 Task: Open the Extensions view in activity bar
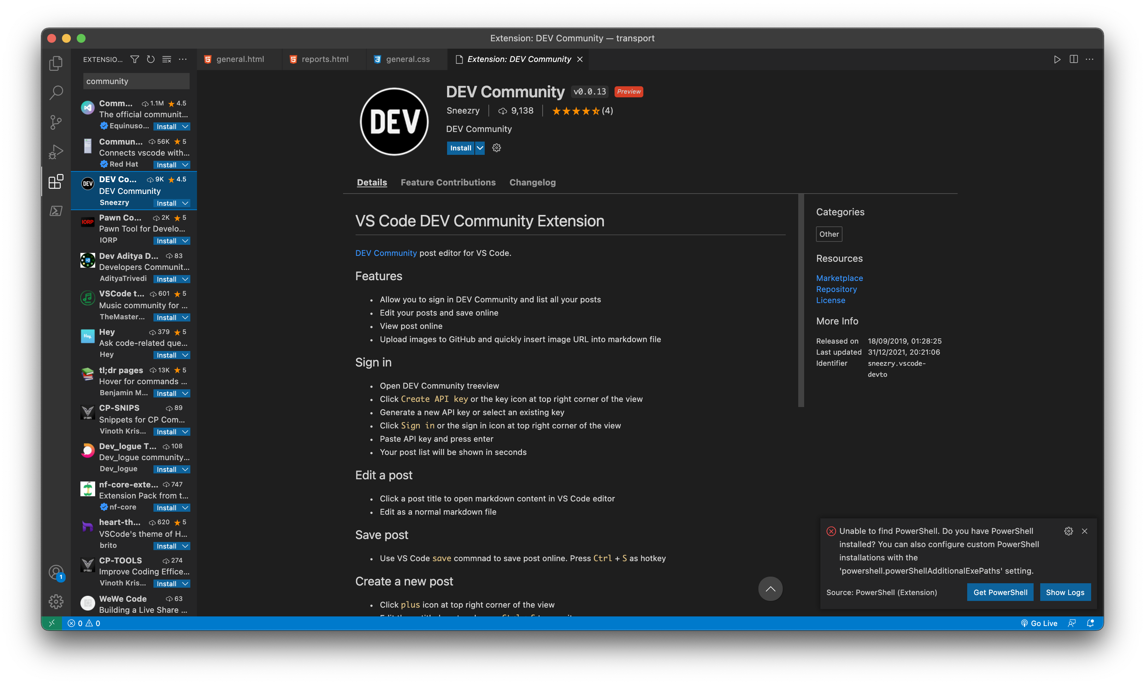(x=56, y=181)
